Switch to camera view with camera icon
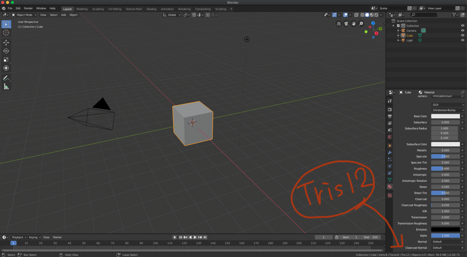 tap(346, 24)
